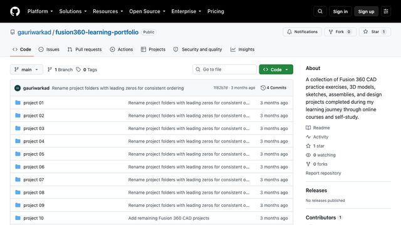Image resolution: width=401 pixels, height=225 pixels.
Task: Open the project 07 folder icon
Action: click(x=18, y=179)
